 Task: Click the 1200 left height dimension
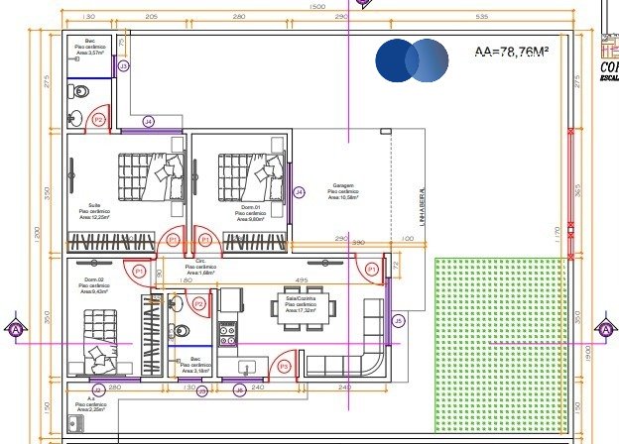(x=37, y=235)
